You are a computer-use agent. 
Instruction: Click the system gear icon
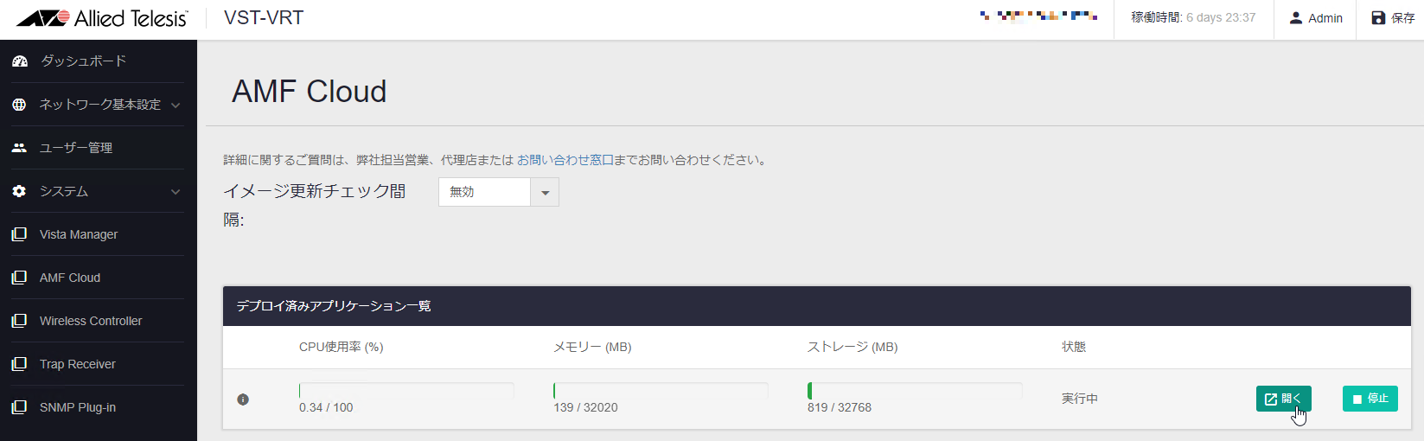(19, 191)
